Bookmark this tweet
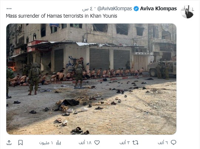Image resolution: width=200 pixels, height=149 pixels. [x=20, y=143]
